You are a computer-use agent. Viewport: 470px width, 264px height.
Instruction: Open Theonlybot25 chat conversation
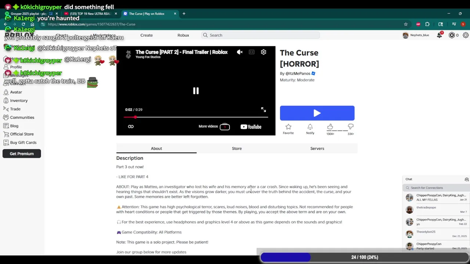point(436,234)
